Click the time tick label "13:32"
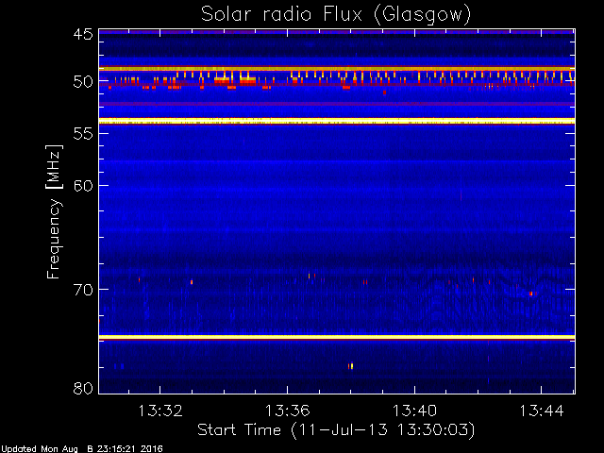604x453 pixels. pos(159,411)
